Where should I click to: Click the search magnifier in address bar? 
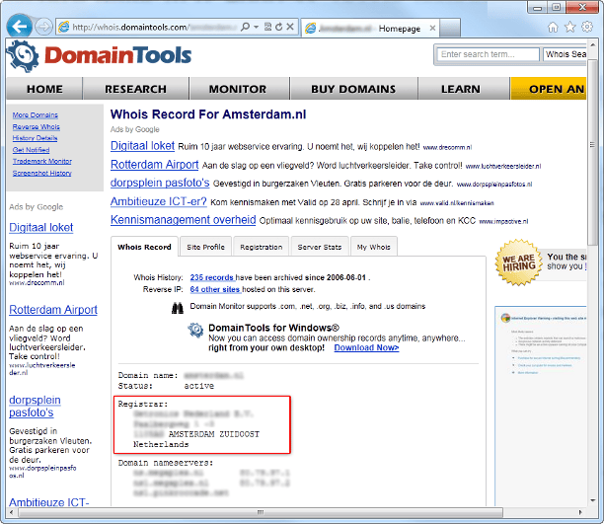pos(245,27)
